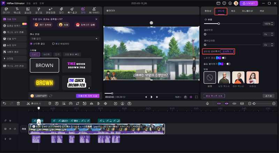Enter fullscreen preview mode
The image size is (279, 153).
[197, 97]
